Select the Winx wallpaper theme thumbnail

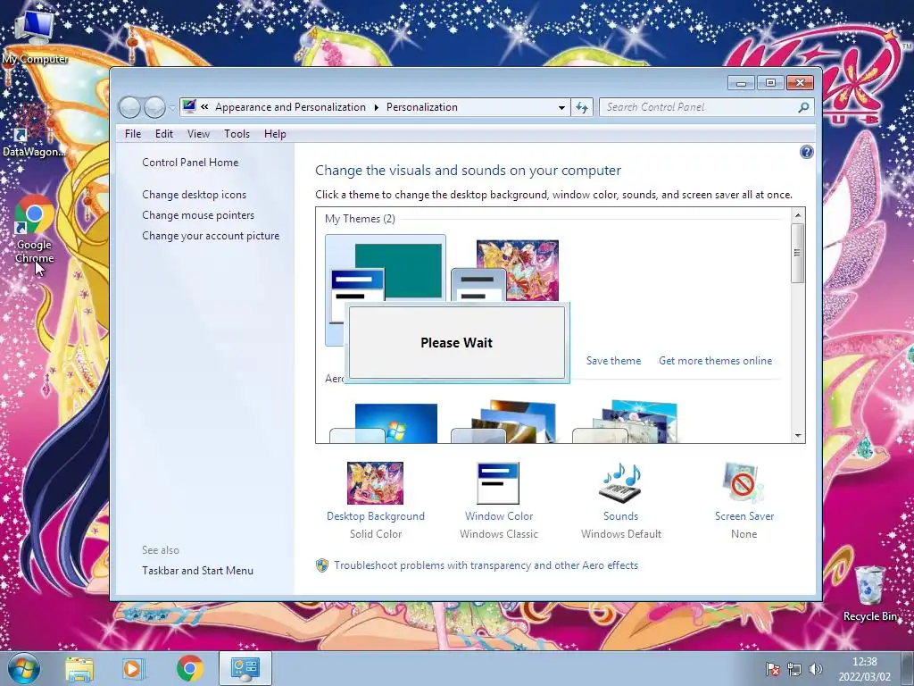[x=505, y=271]
